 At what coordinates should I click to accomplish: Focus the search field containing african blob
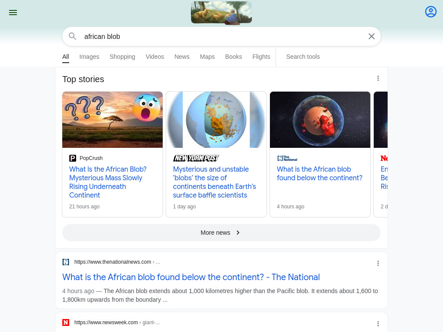click(x=221, y=36)
